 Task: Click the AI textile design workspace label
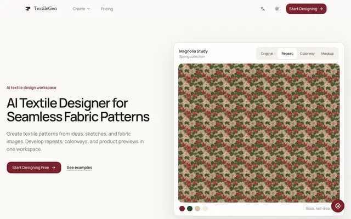point(31,88)
